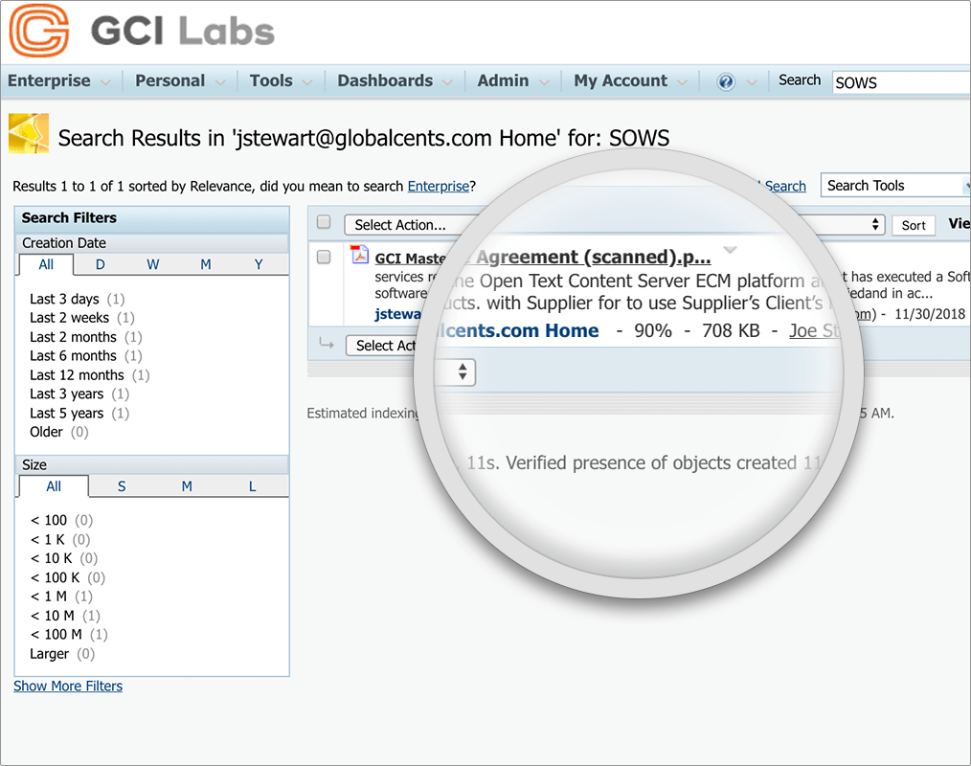
Task: Open the sort criteria dropdown arrows
Action: (875, 224)
